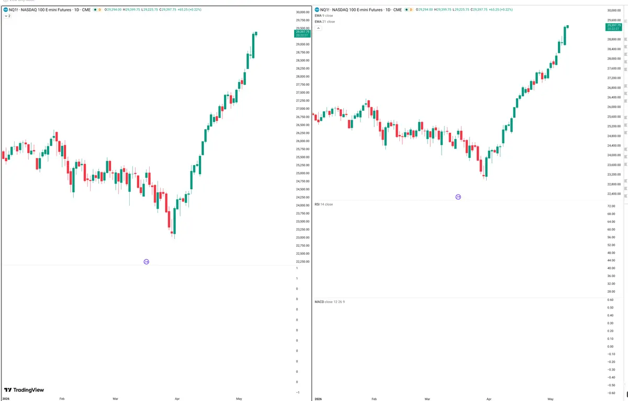Click the 24,000.00 price scale label on right chart
The image size is (628, 401).
(614, 155)
